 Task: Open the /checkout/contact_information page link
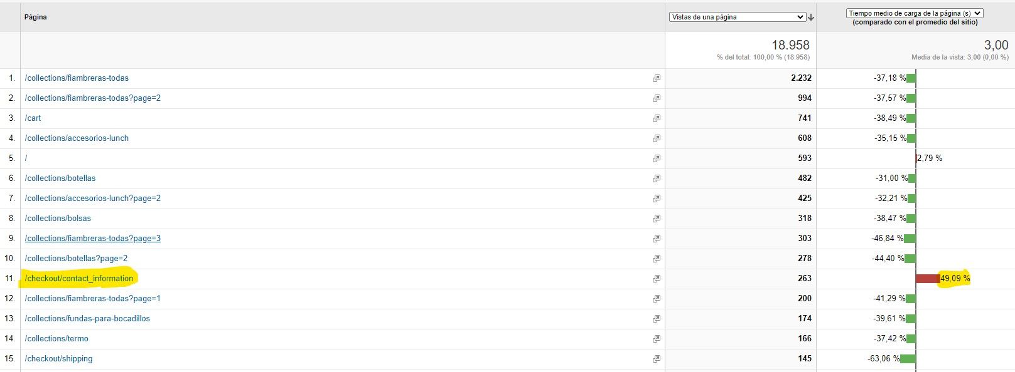(x=79, y=279)
